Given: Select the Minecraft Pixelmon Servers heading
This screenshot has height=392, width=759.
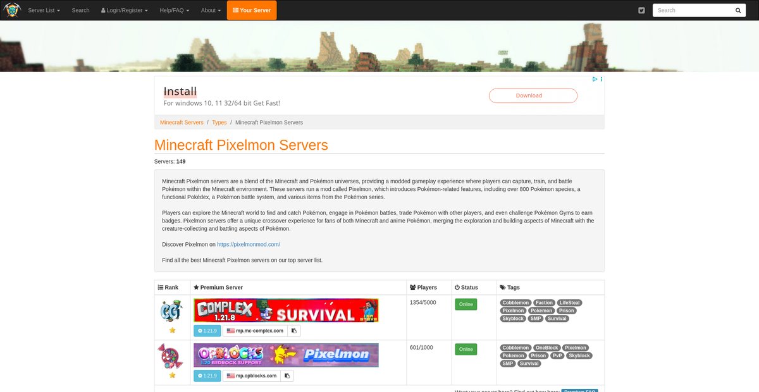Looking at the screenshot, I should pos(241,145).
